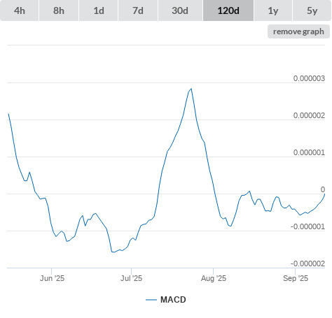Click the Sep '25 axis label
The height and width of the screenshot is (318, 332).
[296, 278]
